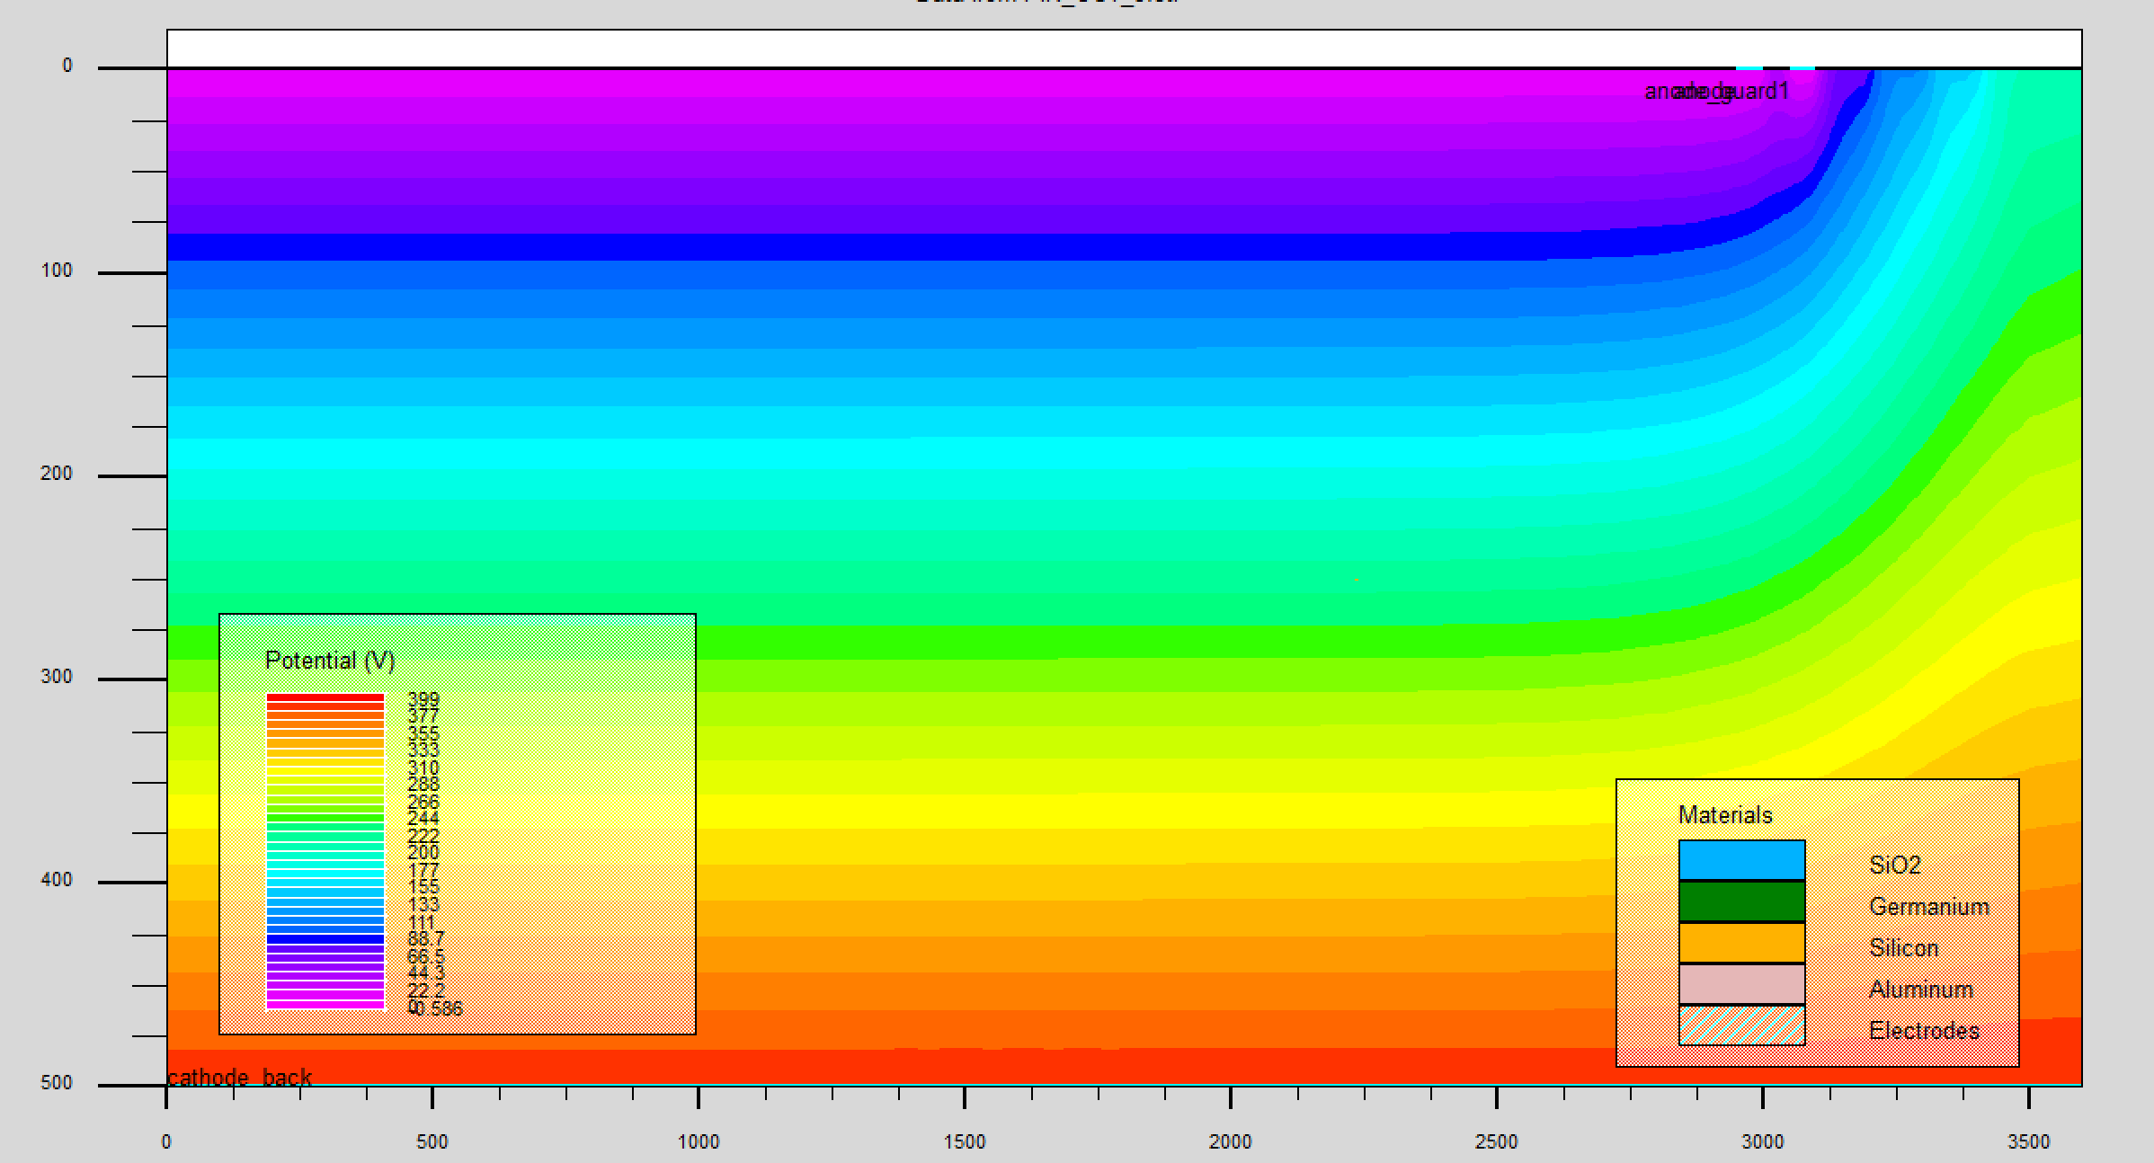Click the hatched Electrodes swatch
Screen dimensions: 2154x1163
1741,1025
